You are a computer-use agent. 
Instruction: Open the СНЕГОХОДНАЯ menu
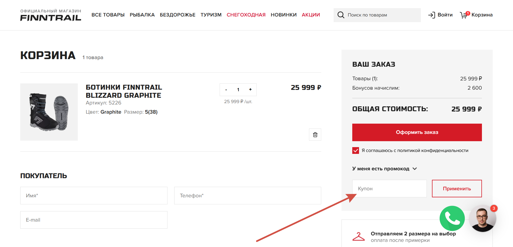[x=246, y=15]
